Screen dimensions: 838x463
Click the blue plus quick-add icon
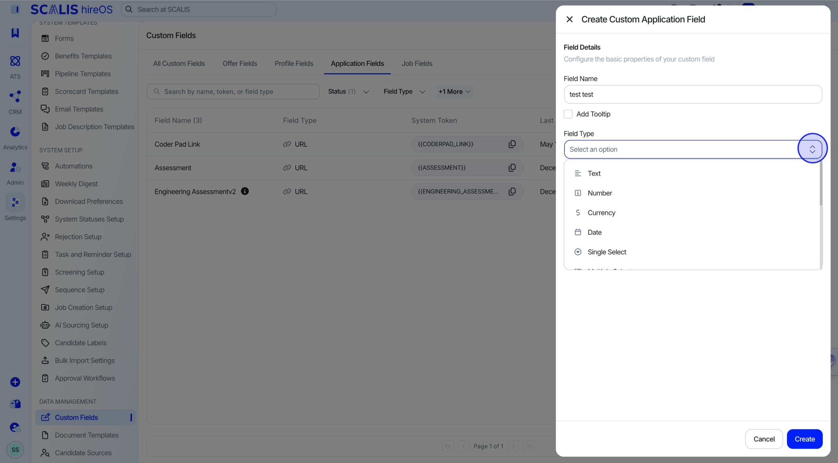[x=15, y=382]
